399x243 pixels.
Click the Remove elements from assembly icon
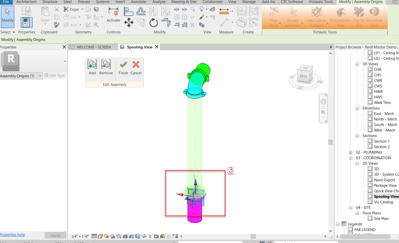[106, 65]
